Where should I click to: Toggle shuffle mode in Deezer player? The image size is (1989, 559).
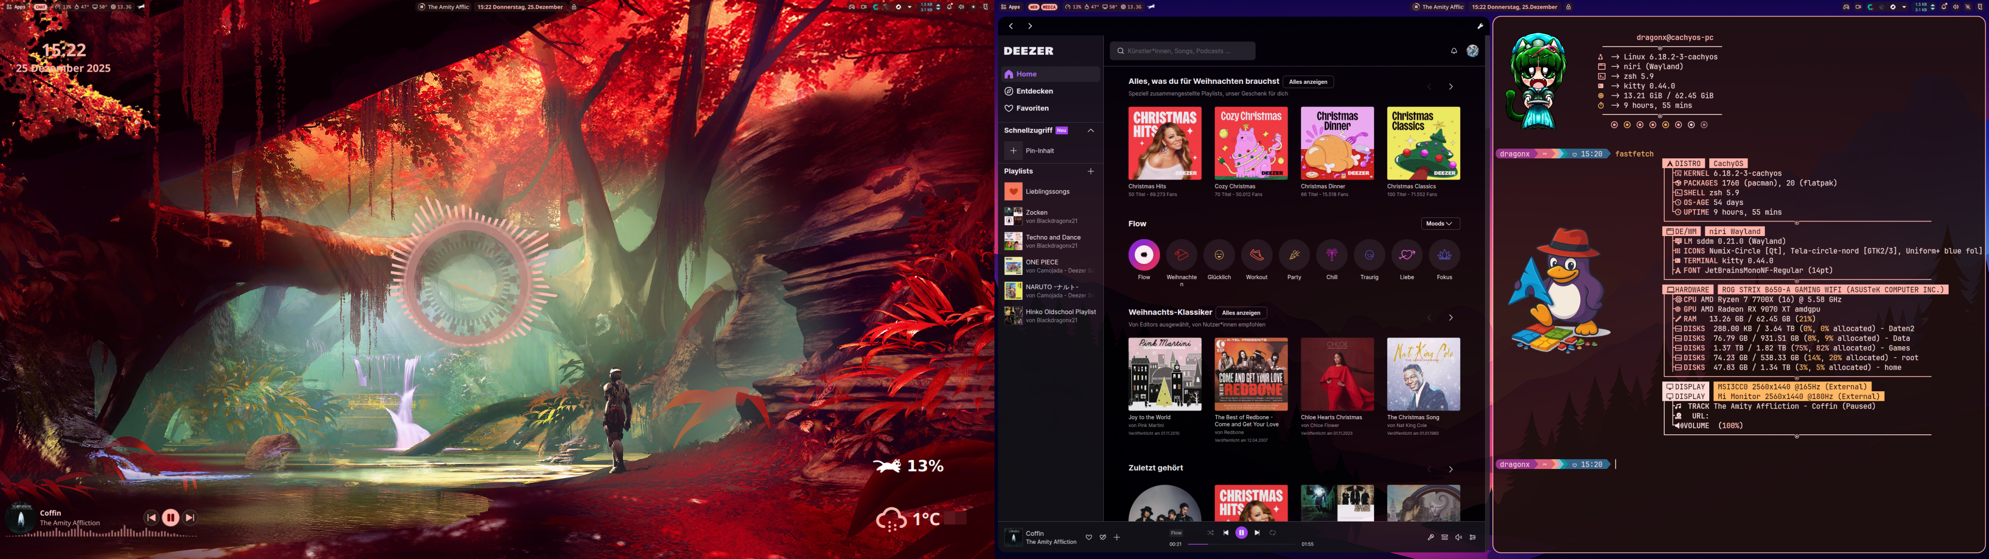[1210, 533]
